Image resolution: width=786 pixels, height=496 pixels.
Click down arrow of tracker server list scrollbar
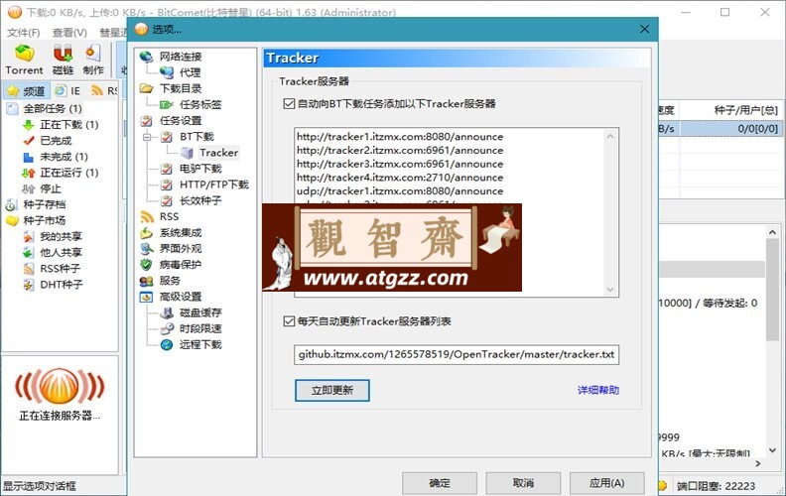(610, 289)
